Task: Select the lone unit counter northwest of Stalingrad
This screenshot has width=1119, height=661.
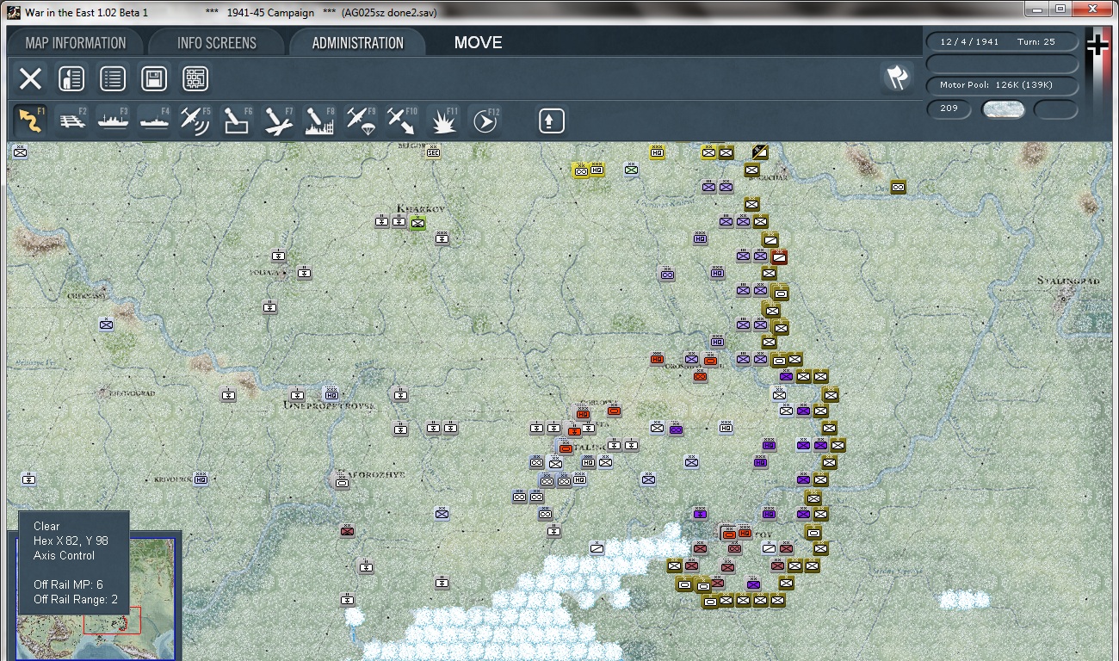Action: [898, 187]
